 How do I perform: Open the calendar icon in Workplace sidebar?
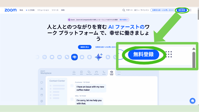click(x=42, y=95)
